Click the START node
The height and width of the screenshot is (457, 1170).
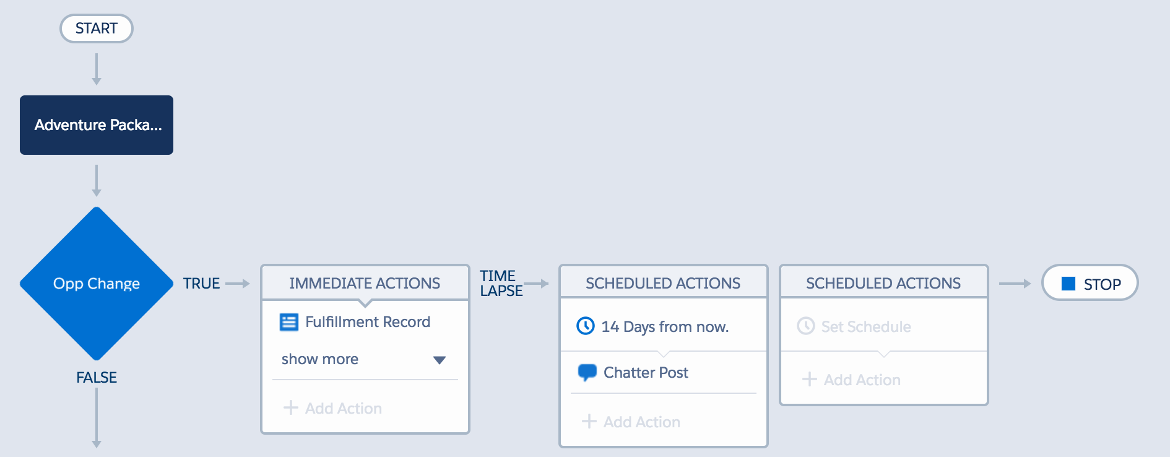coord(97,28)
